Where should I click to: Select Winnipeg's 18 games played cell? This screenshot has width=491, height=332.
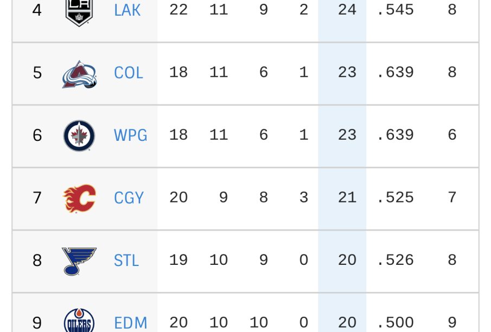tap(178, 135)
